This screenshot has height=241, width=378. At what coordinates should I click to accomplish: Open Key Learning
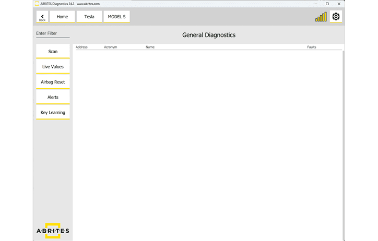click(x=53, y=112)
